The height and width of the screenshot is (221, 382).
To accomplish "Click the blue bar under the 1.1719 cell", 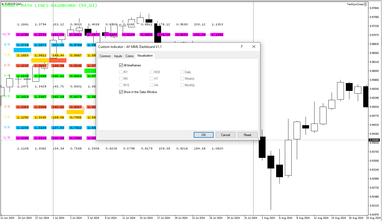I will point(22,50).
